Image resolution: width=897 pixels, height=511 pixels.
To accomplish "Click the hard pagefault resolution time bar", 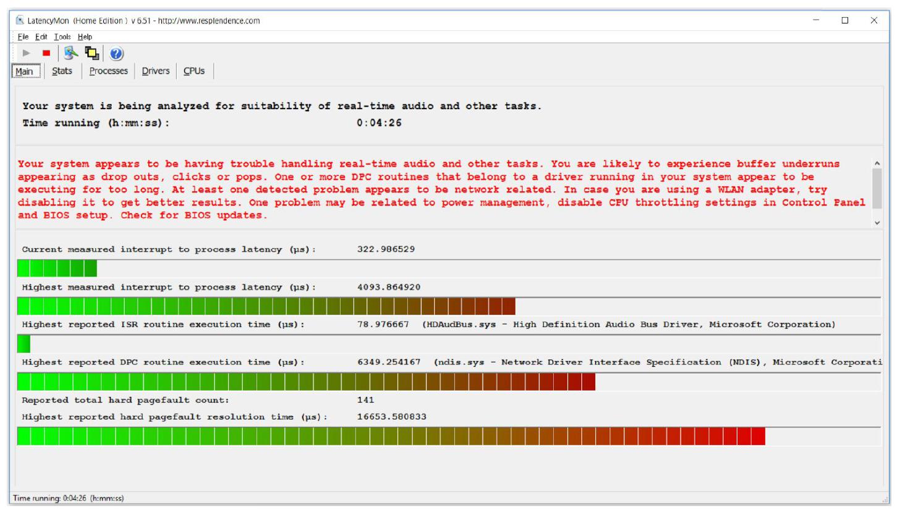I will (x=391, y=436).
